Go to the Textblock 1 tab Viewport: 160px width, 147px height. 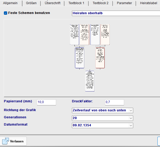click(x=76, y=3)
